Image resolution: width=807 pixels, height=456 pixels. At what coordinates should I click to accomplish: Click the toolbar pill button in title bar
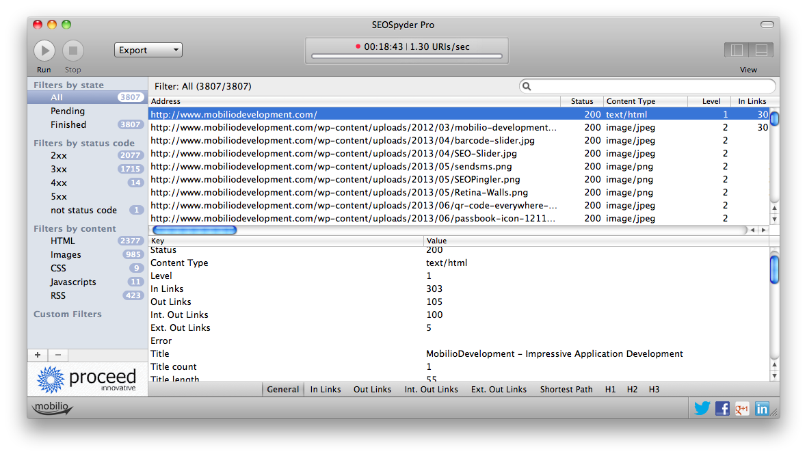pos(767,24)
